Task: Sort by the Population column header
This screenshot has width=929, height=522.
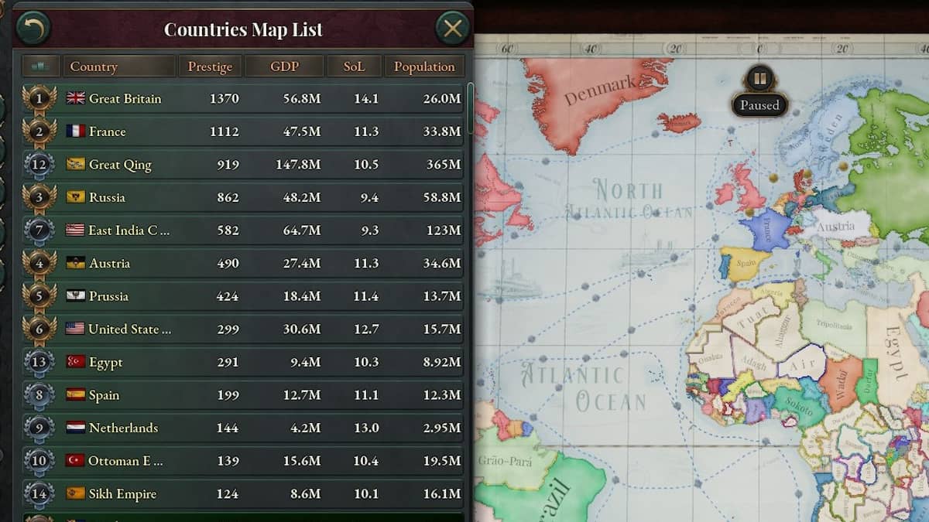Action: point(424,67)
